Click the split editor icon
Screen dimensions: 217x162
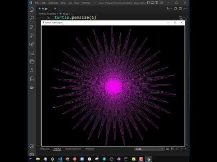tap(180, 9)
